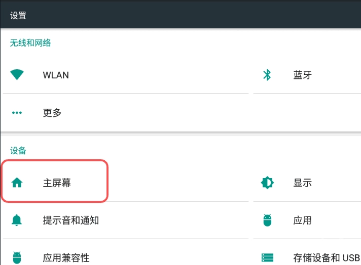Select the 更多 network option
The image size is (361, 265).
52,113
